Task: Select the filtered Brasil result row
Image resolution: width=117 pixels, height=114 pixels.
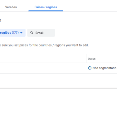Action: click(x=58, y=68)
